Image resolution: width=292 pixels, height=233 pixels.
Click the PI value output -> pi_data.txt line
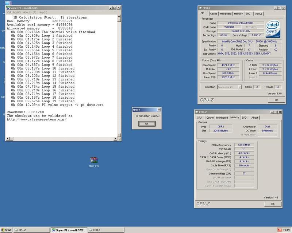(57, 105)
